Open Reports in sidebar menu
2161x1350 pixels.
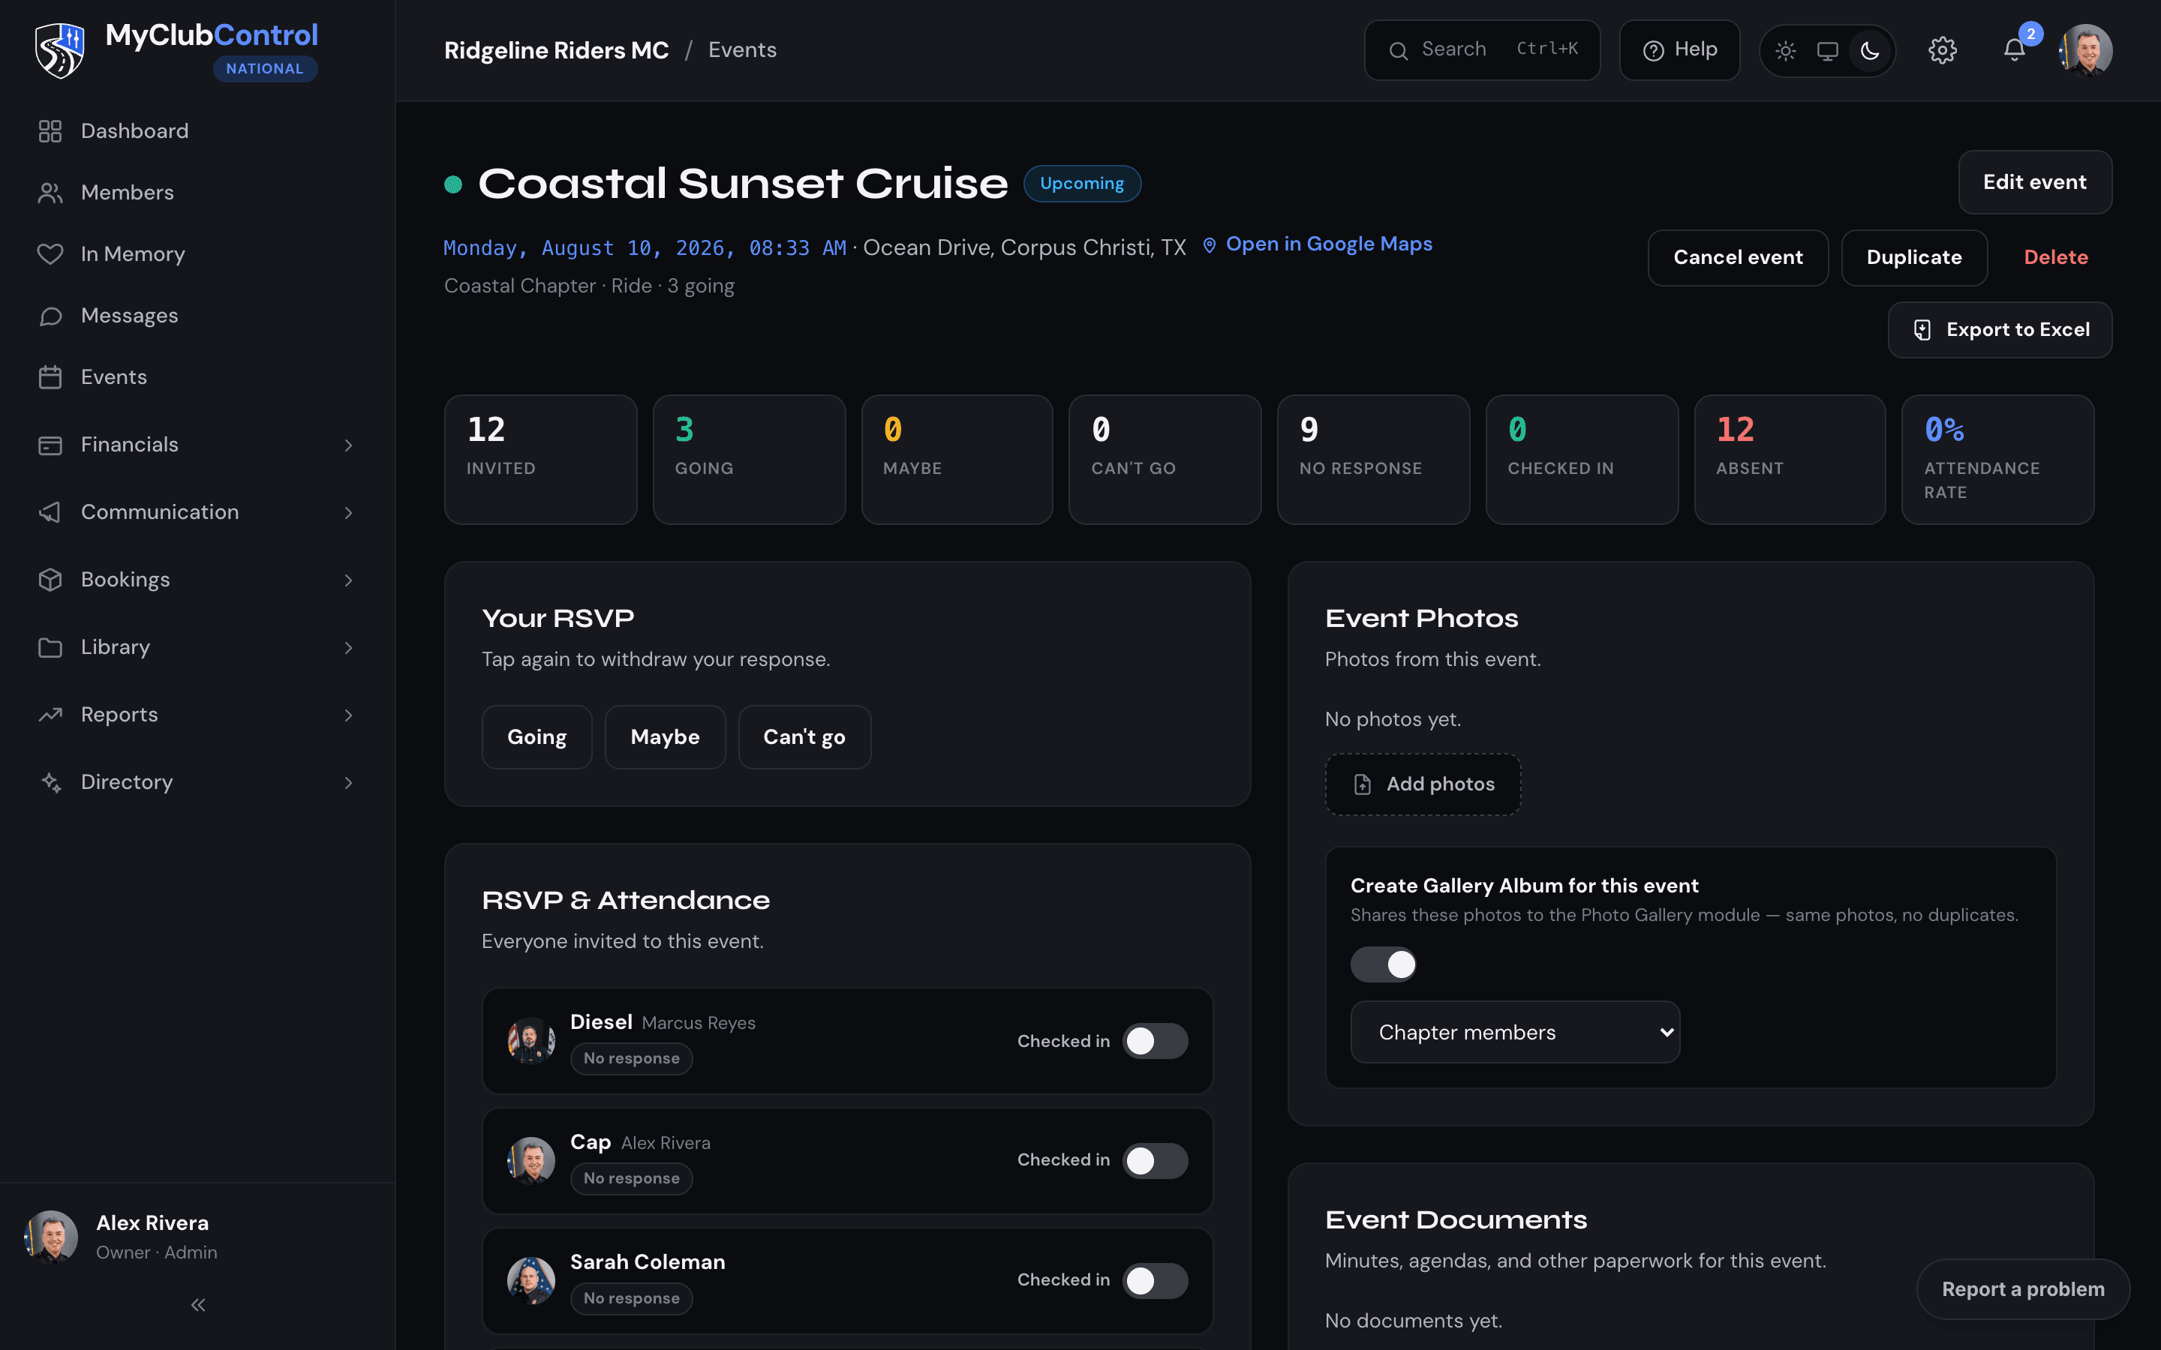click(x=197, y=714)
